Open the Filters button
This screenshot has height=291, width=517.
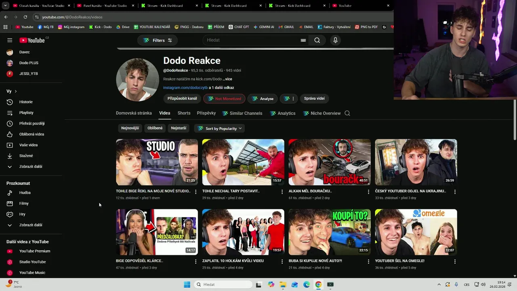158,40
